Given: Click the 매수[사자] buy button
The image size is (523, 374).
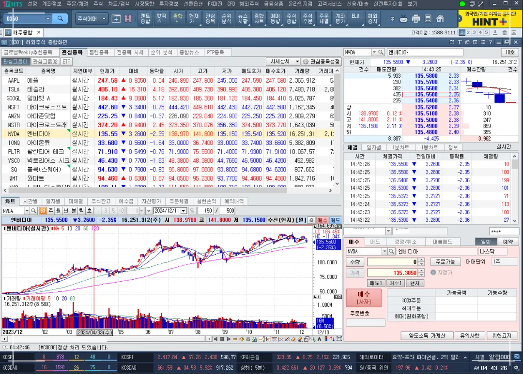Looking at the screenshot, I should tap(364, 298).
